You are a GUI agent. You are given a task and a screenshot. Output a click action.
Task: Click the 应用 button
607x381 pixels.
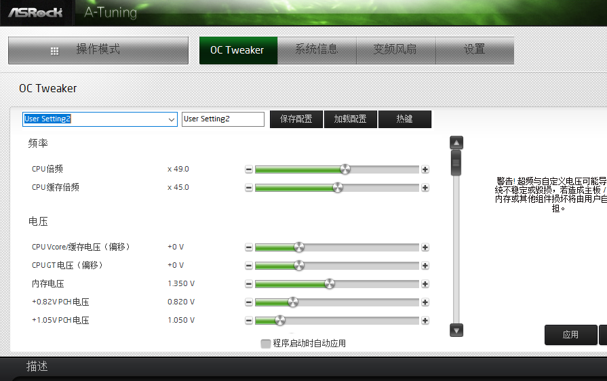point(570,335)
